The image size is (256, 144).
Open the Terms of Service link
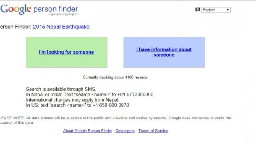point(153,131)
